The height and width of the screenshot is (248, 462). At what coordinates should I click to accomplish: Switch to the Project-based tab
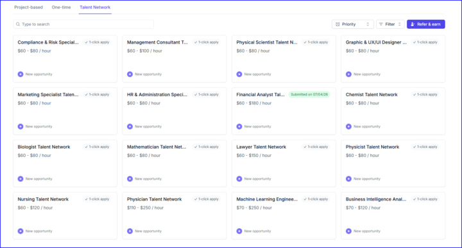29,7
